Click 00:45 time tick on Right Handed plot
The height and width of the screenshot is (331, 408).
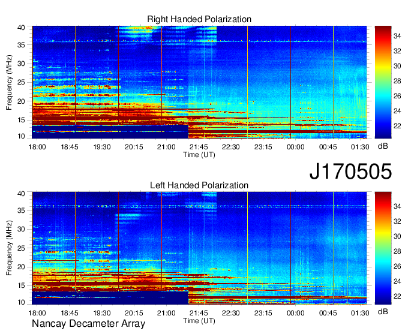click(x=328, y=147)
